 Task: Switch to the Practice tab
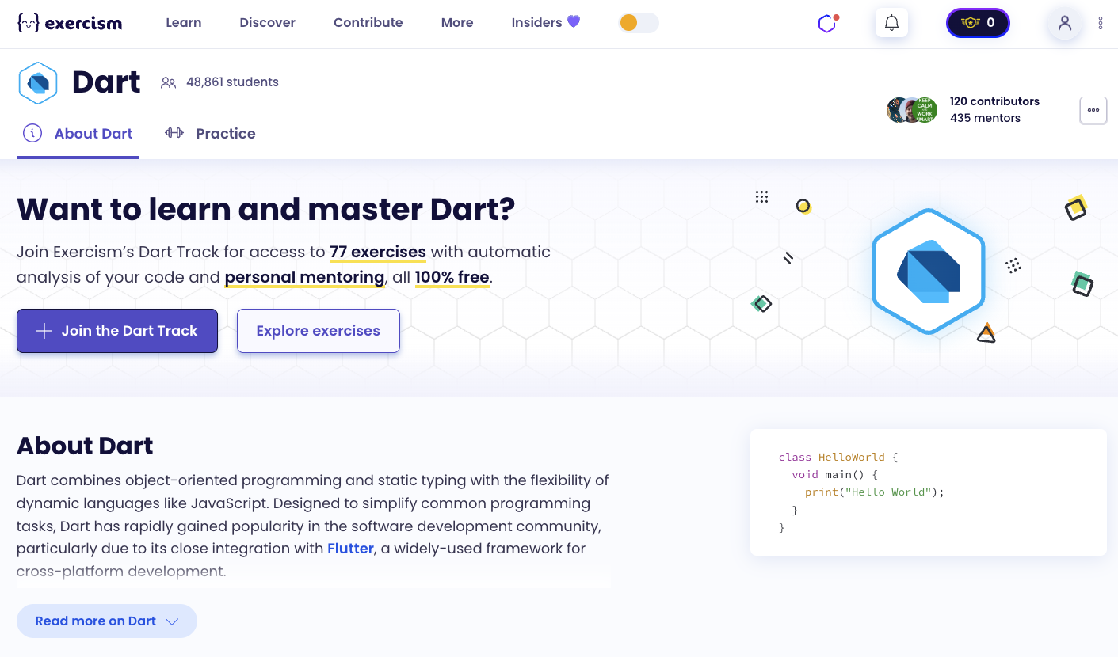point(211,134)
